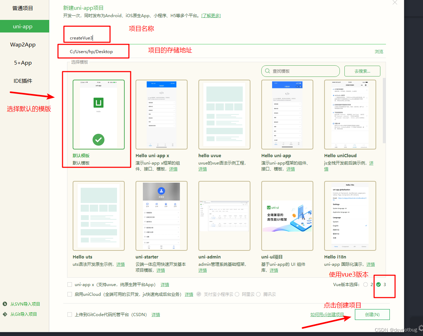Select the uni-starter template thumbnail
This screenshot has height=336, width=423.
161,216
